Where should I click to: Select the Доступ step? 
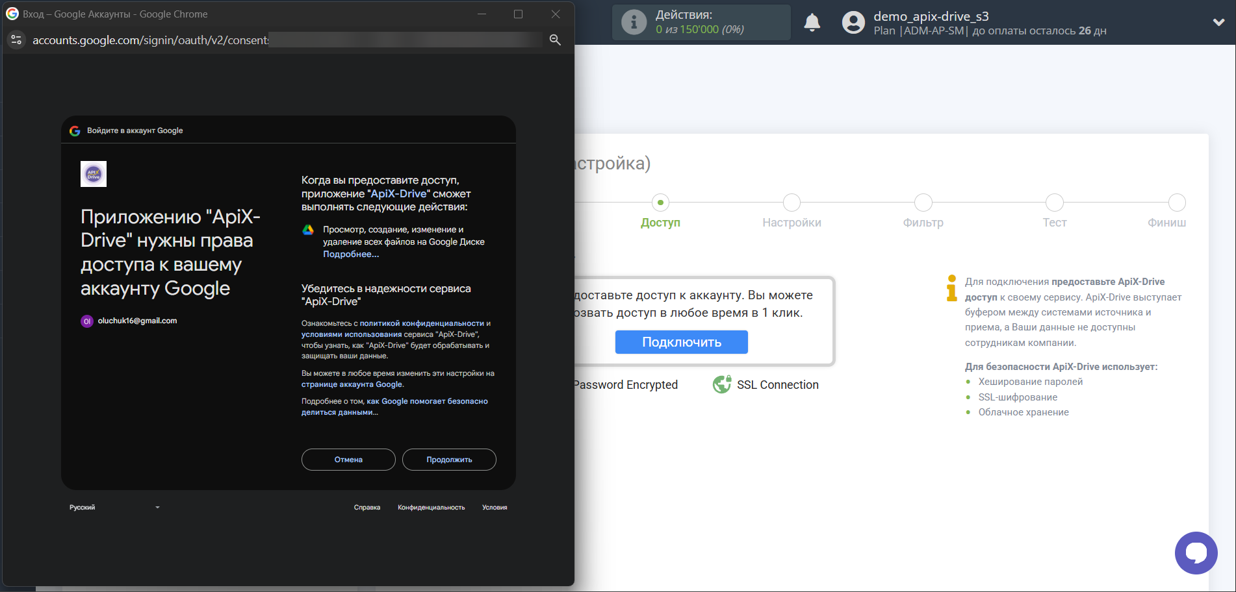click(660, 212)
